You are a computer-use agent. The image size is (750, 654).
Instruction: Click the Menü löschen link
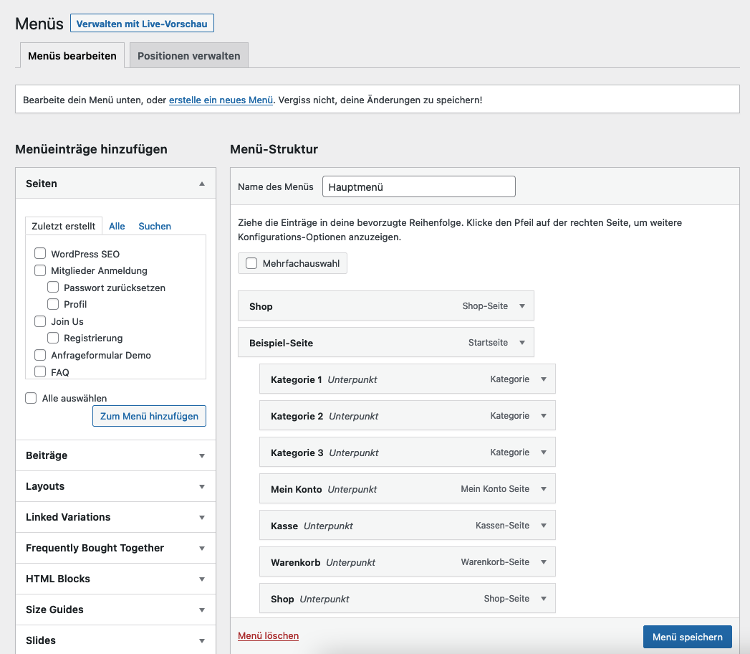[268, 636]
